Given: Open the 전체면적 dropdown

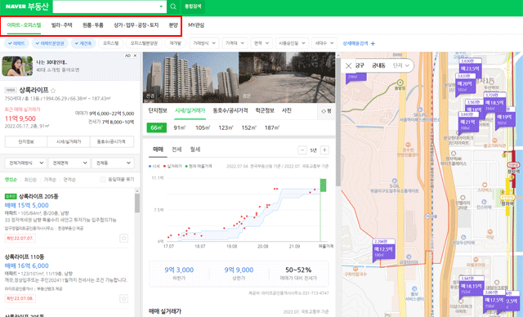Looking at the screenshot, I should 69,163.
